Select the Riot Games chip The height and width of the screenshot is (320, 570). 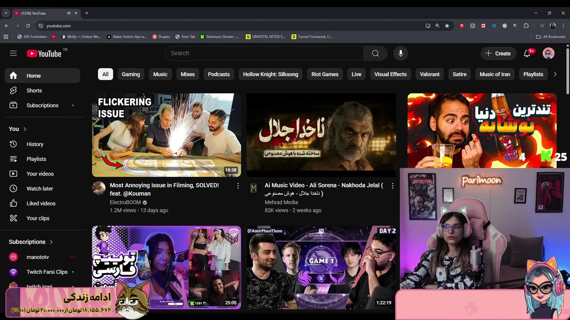pyautogui.click(x=325, y=74)
